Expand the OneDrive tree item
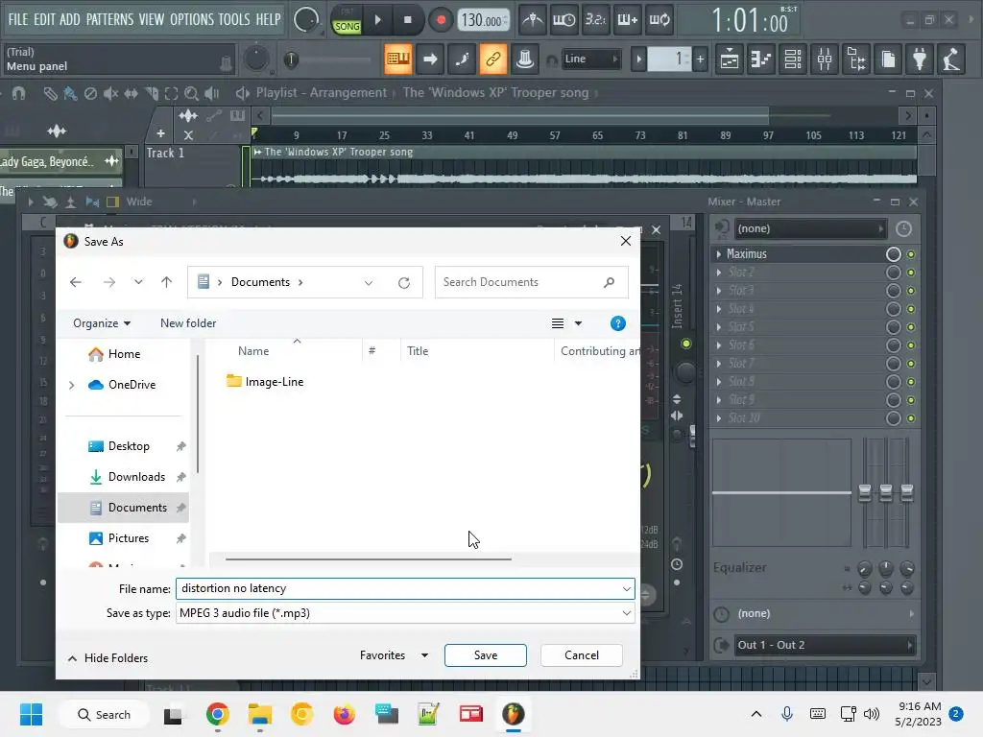Screen dimensions: 983x737 pos(71,385)
